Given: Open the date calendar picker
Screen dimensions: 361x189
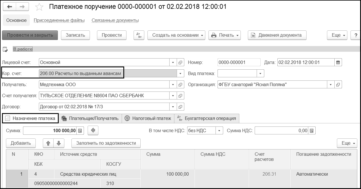Looking at the screenshot, I should [338, 63].
